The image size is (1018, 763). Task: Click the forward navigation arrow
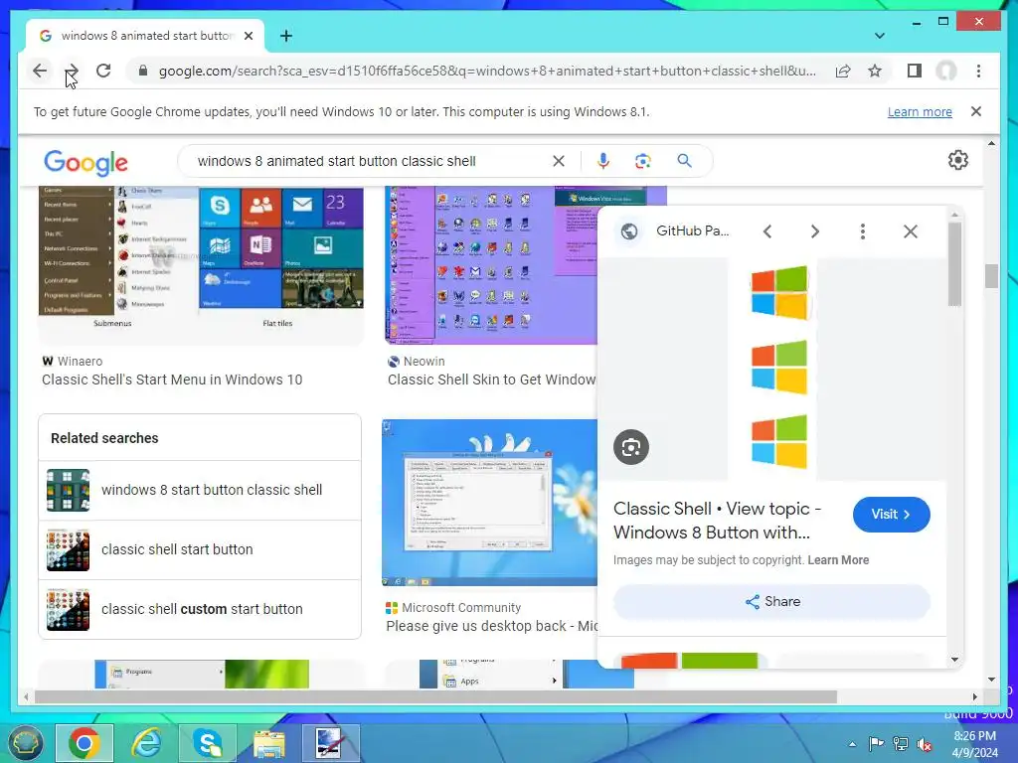point(72,71)
